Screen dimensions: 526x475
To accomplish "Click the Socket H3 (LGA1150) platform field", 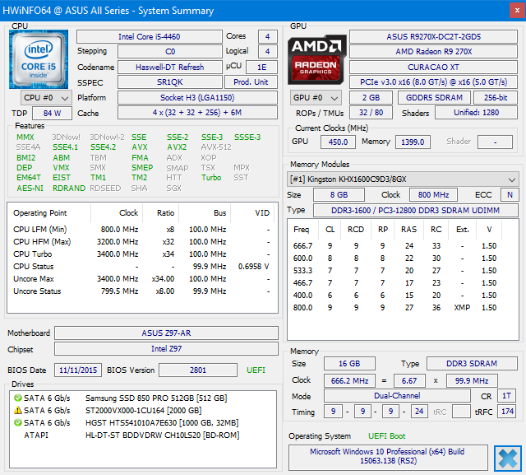I will tap(197, 97).
